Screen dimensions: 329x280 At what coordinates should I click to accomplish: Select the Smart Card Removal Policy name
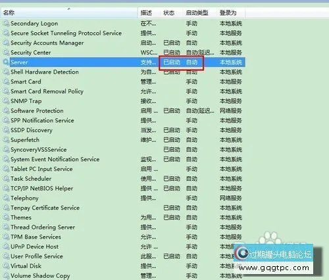pos(47,91)
